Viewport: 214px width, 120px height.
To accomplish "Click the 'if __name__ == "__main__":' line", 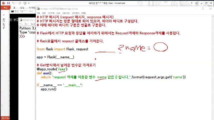I will point(60,85).
